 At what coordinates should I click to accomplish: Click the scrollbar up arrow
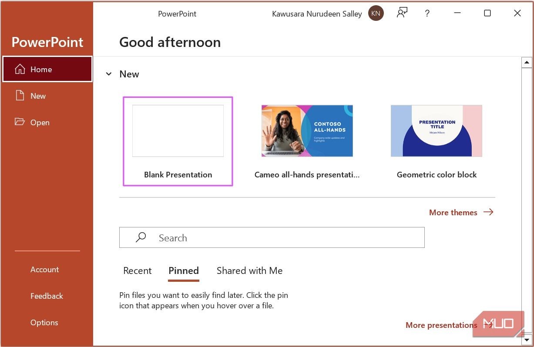[527, 63]
